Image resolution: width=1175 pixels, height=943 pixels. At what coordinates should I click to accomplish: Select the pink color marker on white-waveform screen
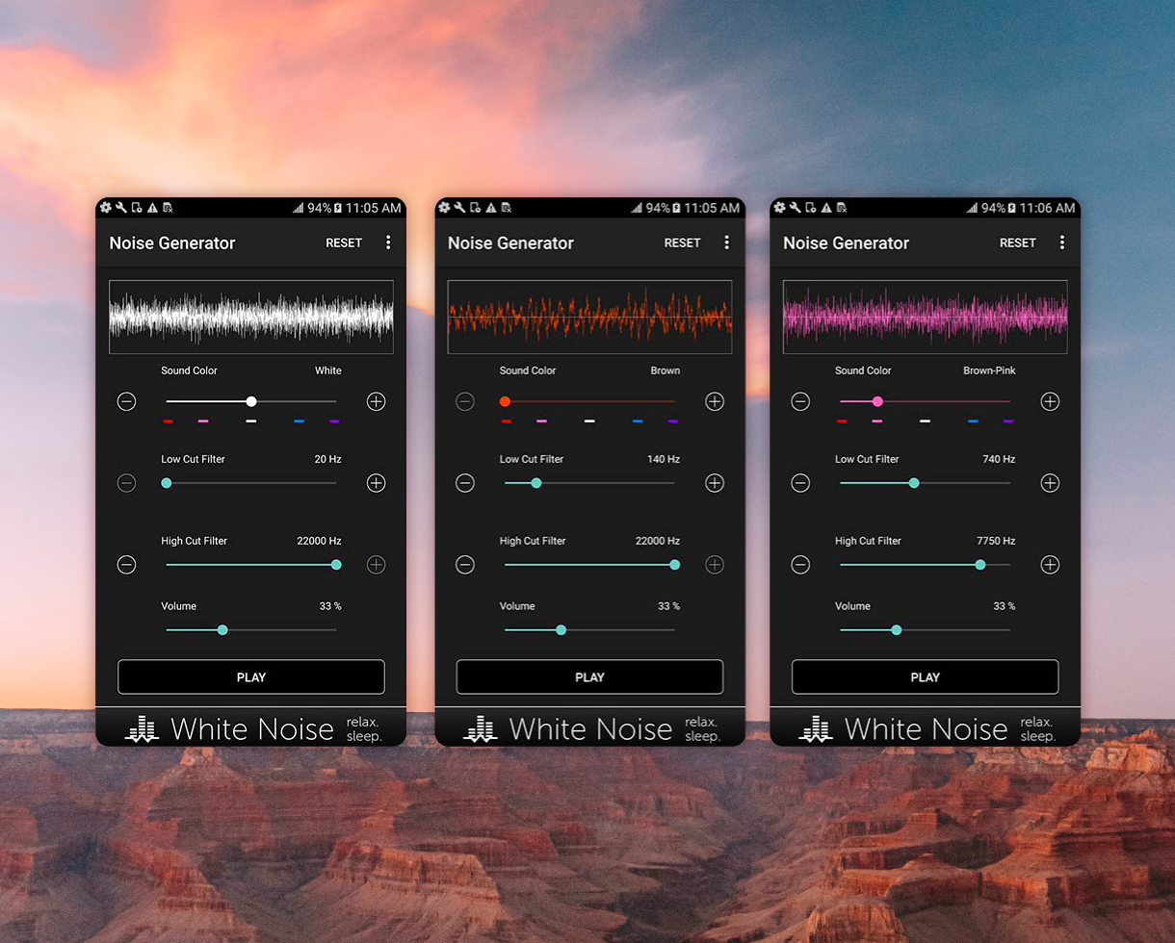click(x=203, y=421)
